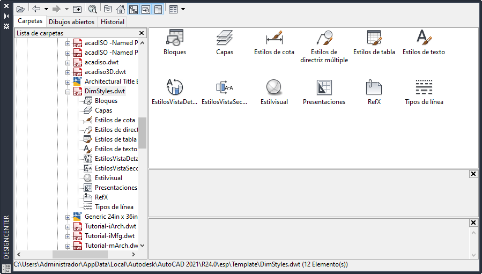Select Estilos de texto tree item
This screenshot has height=274, width=482.
coord(116,149)
